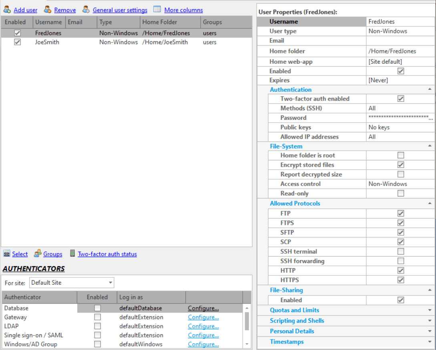Image resolution: width=436 pixels, height=350 pixels.
Task: Expand the Personal Details section
Action: coord(430,331)
